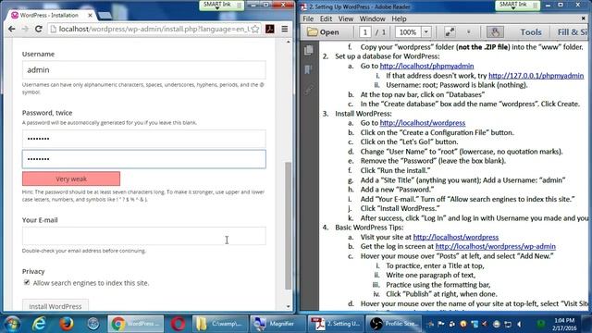Reload the WordPress installation page
Screen dimensions: 592x333
click(x=39, y=29)
